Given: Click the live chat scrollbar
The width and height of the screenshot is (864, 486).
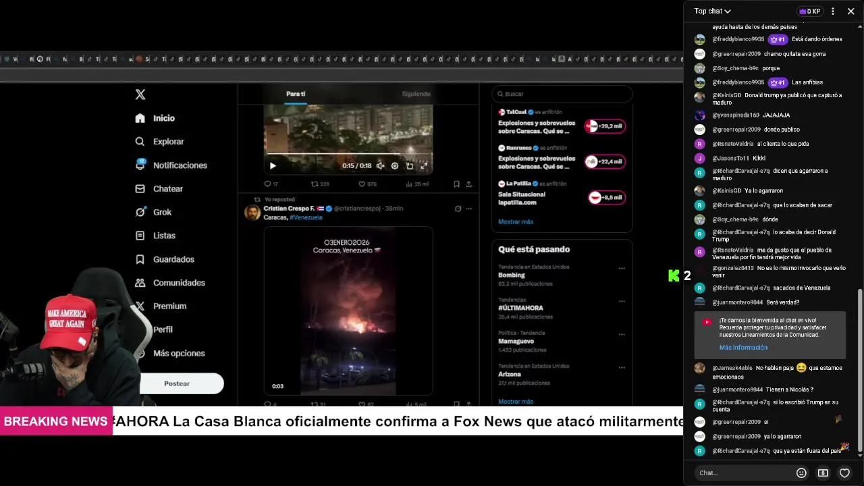Looking at the screenshot, I should (859, 371).
